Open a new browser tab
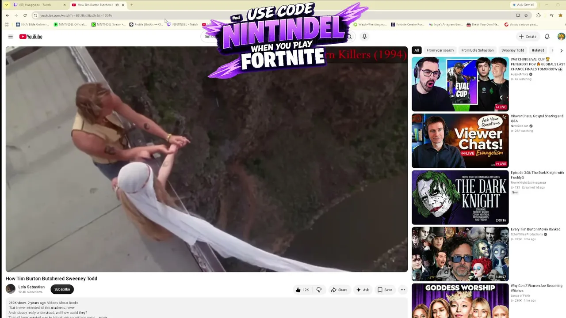 coord(132,5)
